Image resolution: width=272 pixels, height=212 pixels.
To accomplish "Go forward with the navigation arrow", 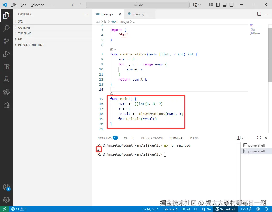I will click(80, 5).
